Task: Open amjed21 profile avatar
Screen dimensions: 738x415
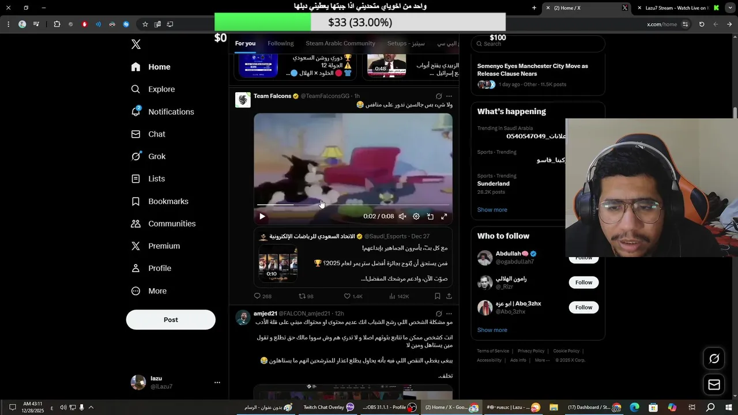Action: tap(243, 318)
